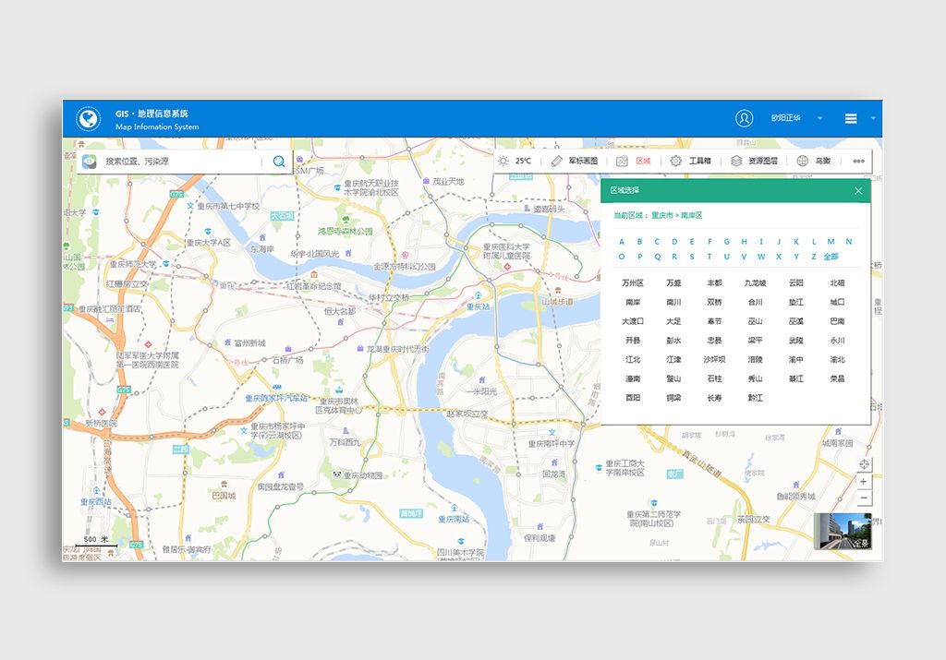Toggle the 区域 region selector
Screen dimensions: 946x660
[635, 161]
